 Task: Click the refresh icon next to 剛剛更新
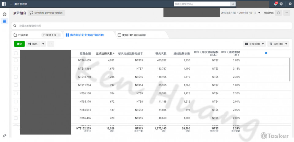point(278,13)
